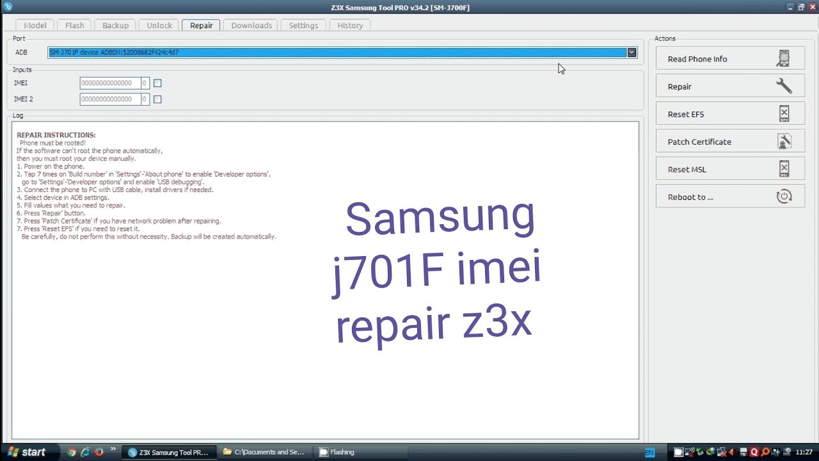Open the Reboot to... options
This screenshot has height=461, width=819.
[x=730, y=197]
